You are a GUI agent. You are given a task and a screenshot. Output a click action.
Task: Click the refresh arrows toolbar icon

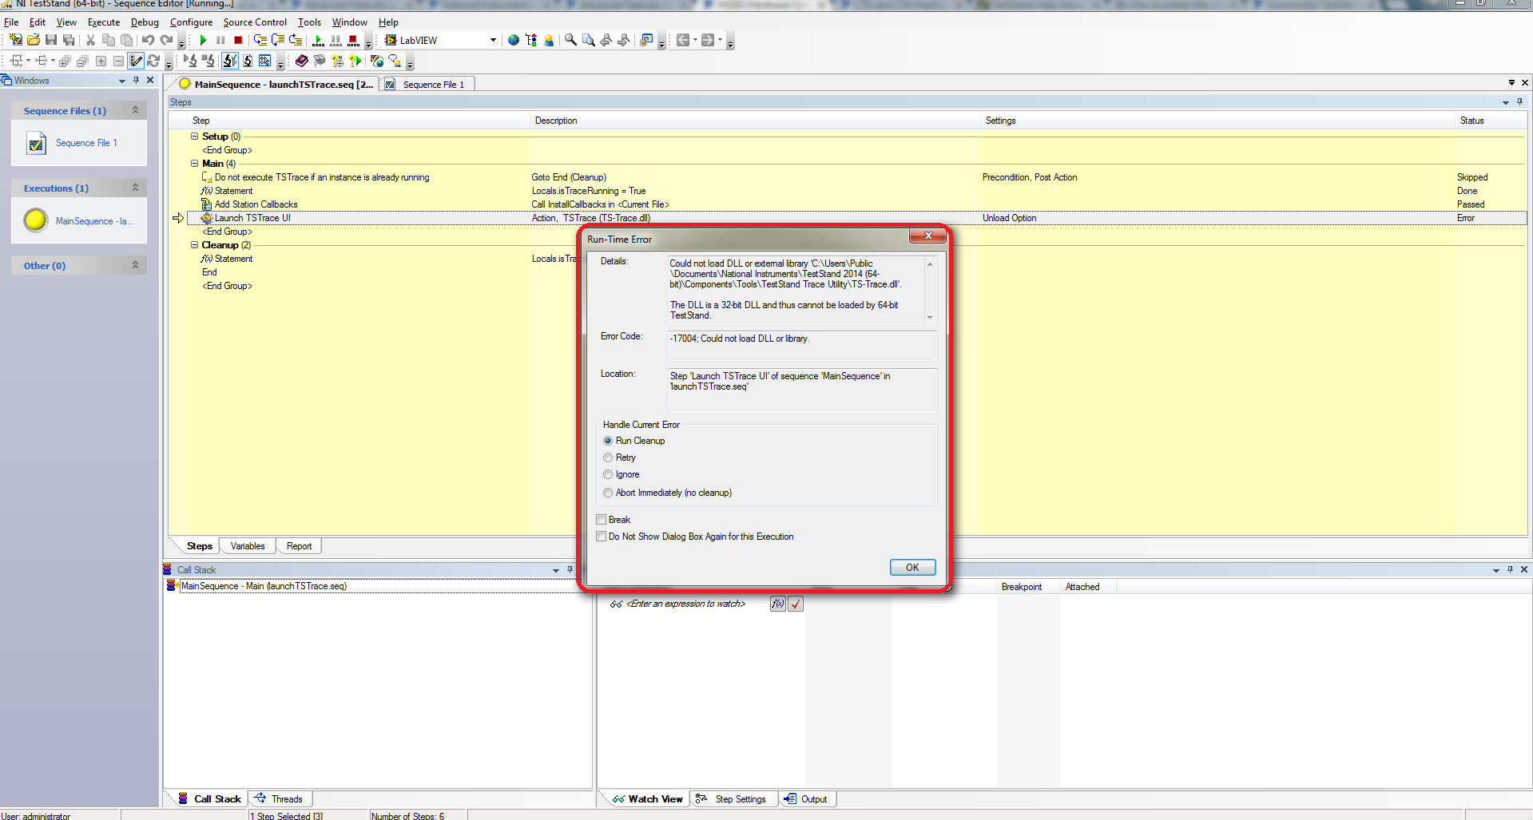pyautogui.click(x=153, y=61)
